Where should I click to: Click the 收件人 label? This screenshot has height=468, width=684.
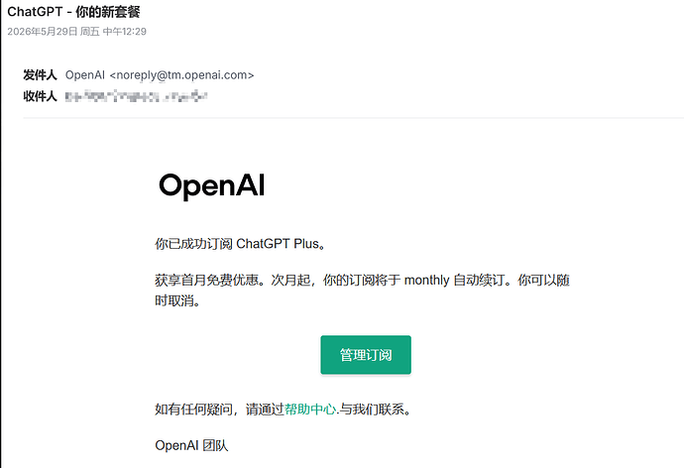pos(40,96)
